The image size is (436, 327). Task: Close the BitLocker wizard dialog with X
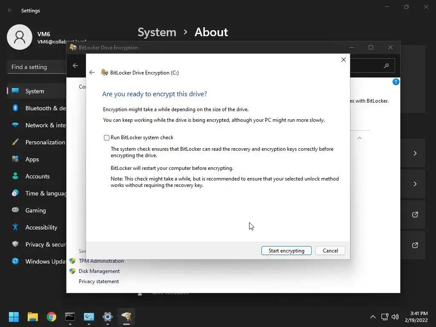pyautogui.click(x=344, y=60)
